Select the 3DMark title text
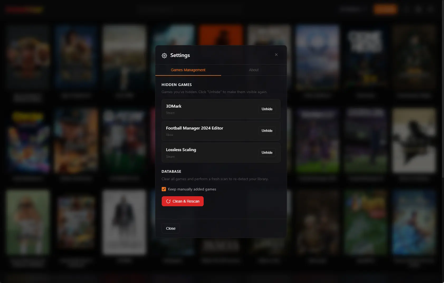The height and width of the screenshot is (283, 444). click(174, 106)
